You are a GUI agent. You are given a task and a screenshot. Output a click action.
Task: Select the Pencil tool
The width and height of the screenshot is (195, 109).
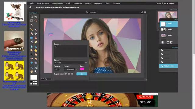point(32,29)
